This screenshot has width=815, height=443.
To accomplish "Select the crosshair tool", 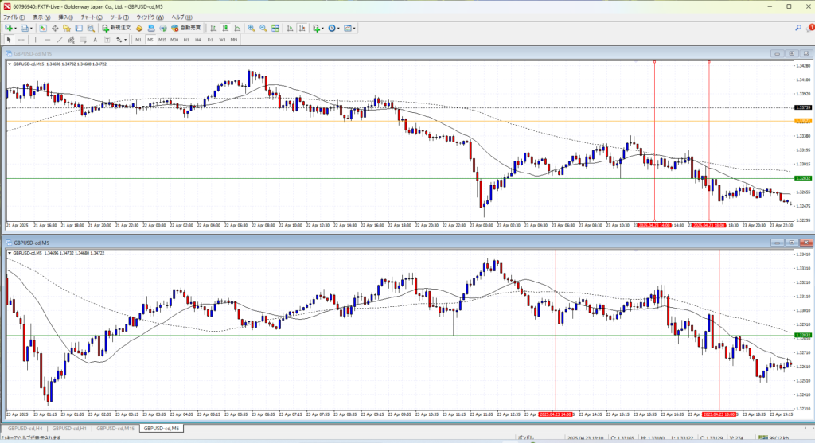I will click(x=21, y=39).
